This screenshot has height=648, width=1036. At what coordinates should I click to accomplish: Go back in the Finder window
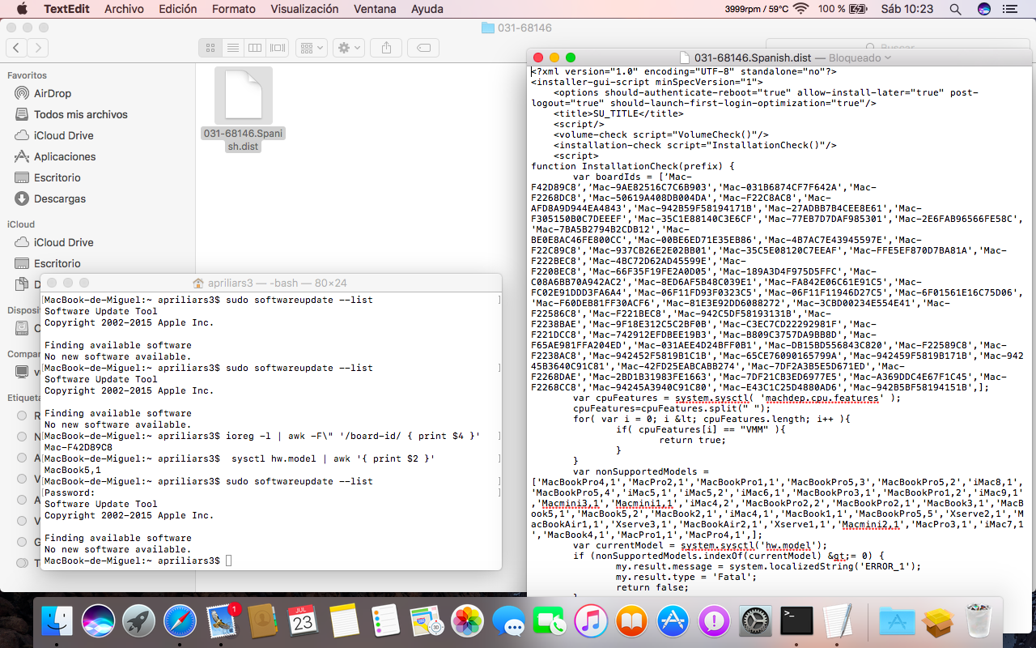pos(17,48)
